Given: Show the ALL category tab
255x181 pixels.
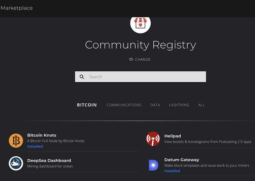Looking at the screenshot, I should tap(201, 105).
